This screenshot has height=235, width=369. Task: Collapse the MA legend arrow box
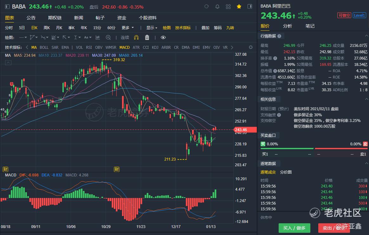click(x=8, y=62)
